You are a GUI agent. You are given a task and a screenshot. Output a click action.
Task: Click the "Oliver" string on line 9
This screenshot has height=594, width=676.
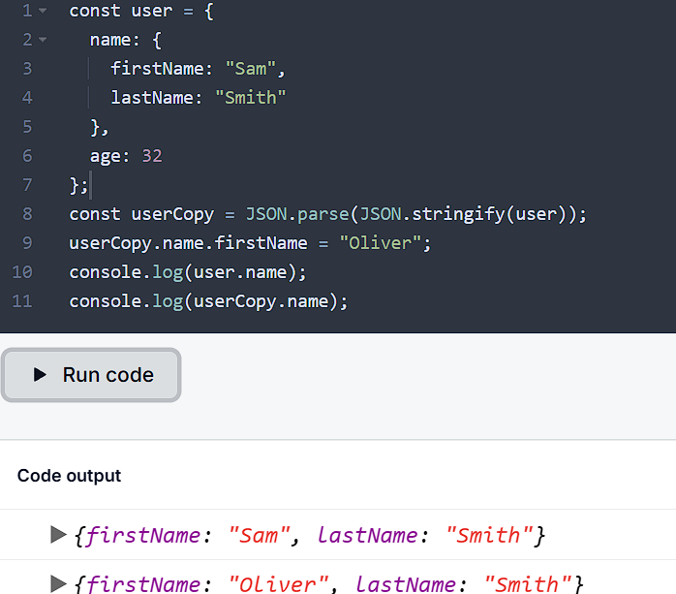380,243
